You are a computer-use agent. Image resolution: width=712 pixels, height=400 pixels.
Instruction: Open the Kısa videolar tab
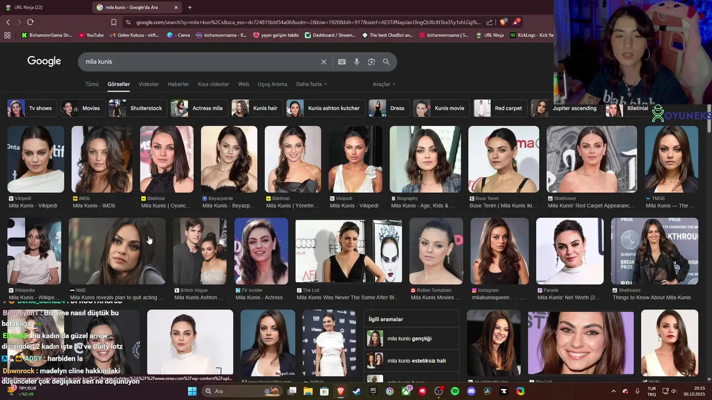(214, 84)
